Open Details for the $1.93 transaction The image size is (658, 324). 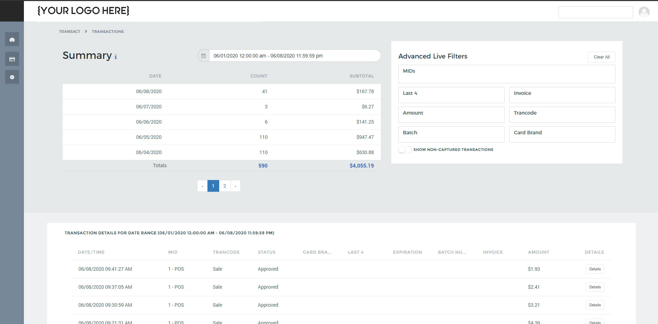click(x=595, y=269)
